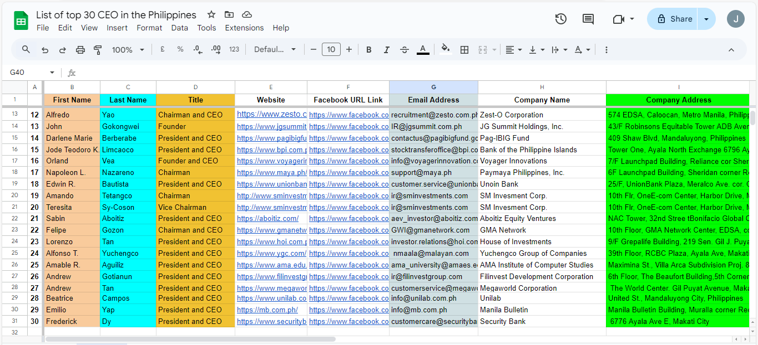The height and width of the screenshot is (345, 758).
Task: Click the borders icon
Action: point(464,50)
